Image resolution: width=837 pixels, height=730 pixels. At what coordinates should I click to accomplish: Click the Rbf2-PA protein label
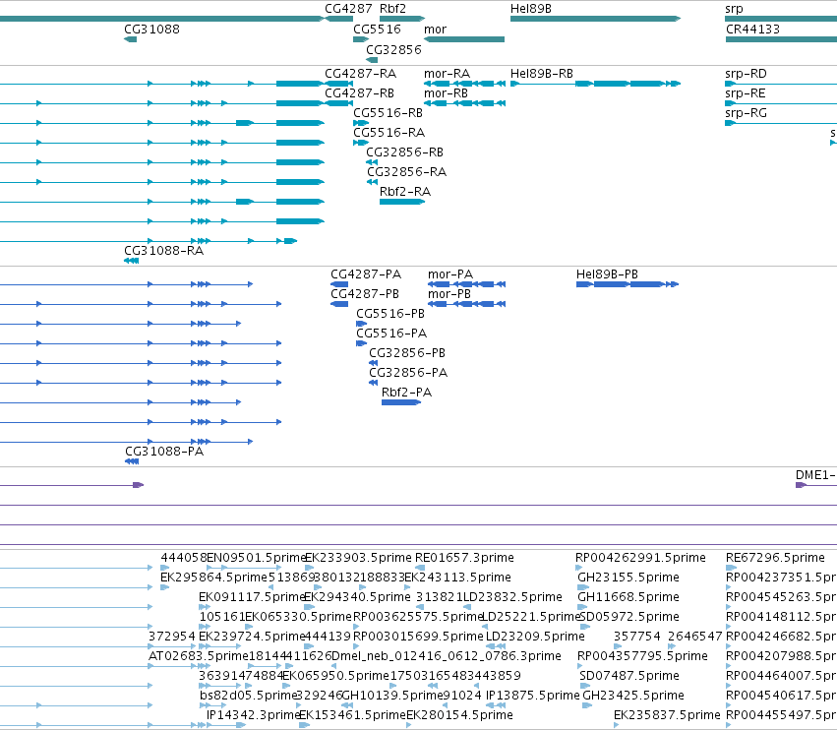point(406,393)
